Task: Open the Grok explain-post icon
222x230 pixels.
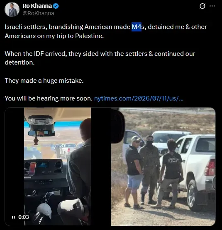Action: click(x=202, y=6)
